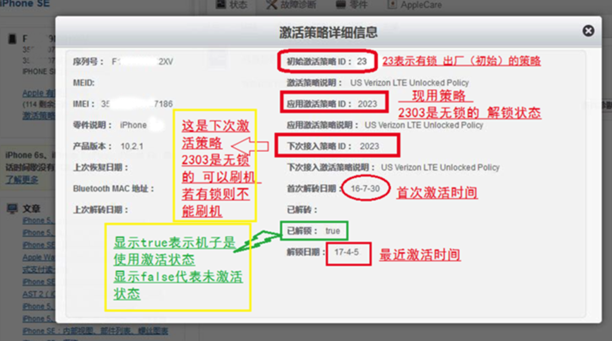Image resolution: width=612 pixels, height=341 pixels.
Task: Click the 应用激活策略说明 US Verizon value
Action: click(x=424, y=125)
